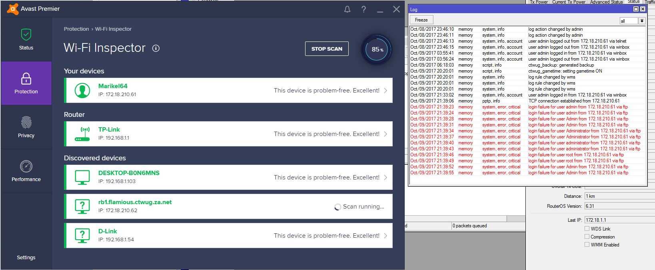Open Settings in the Avast sidebar
This screenshot has height=270, width=655.
tap(26, 257)
